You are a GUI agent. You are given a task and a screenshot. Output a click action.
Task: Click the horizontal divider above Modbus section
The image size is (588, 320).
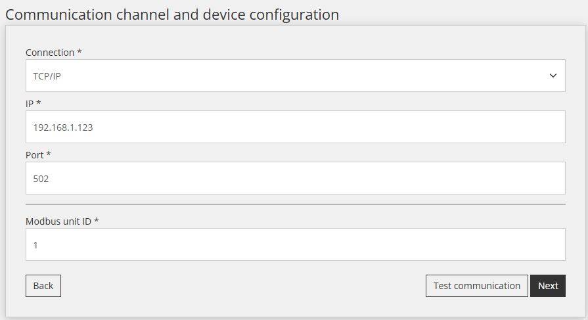[295, 204]
